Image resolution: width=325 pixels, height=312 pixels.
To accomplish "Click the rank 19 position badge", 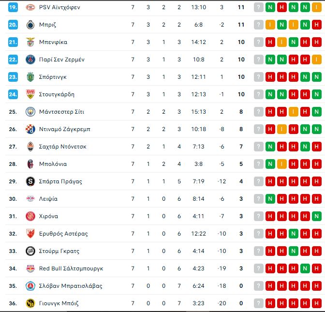I will coord(13,7).
